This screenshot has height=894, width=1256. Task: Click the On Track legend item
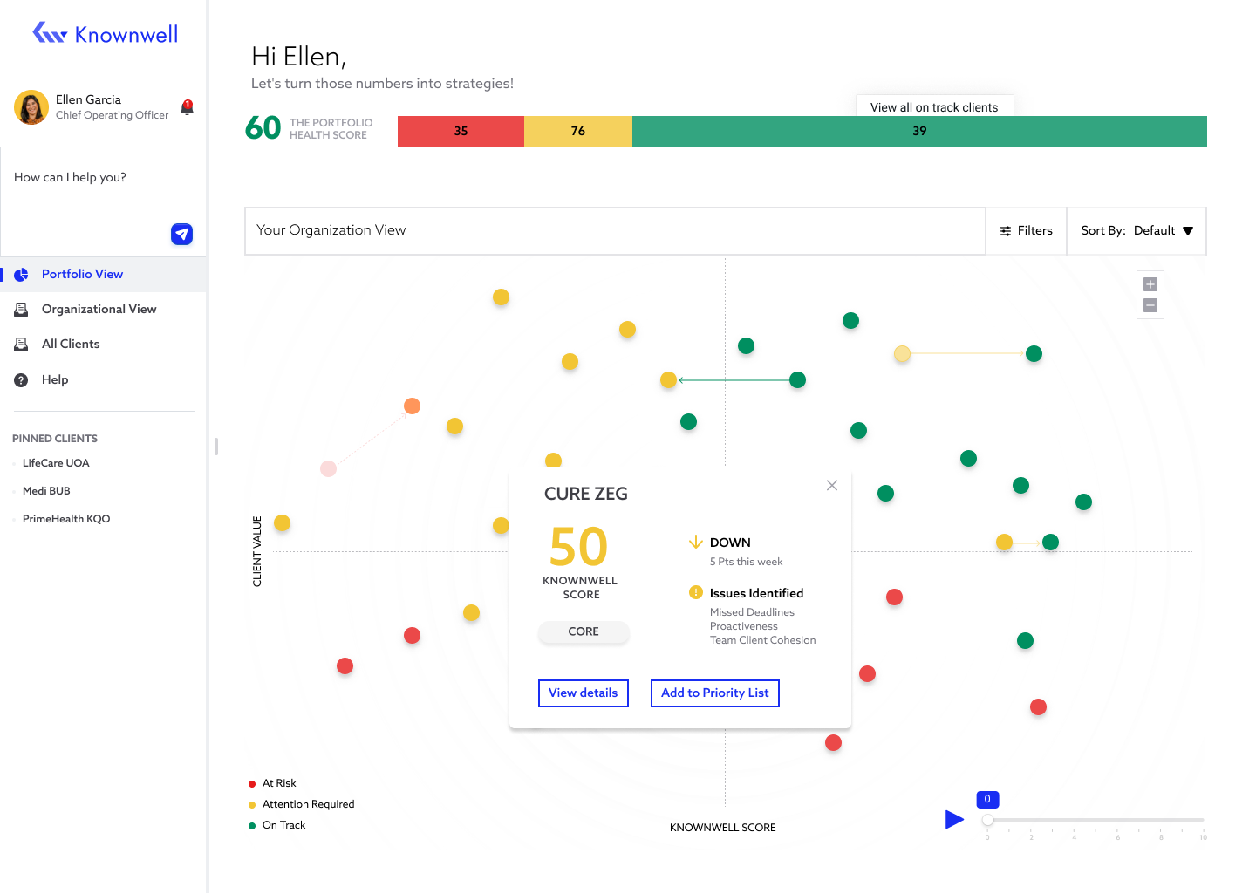point(277,825)
